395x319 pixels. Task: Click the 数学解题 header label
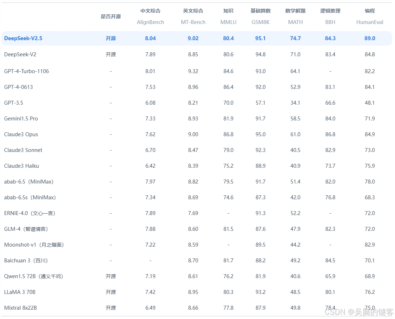coord(296,11)
